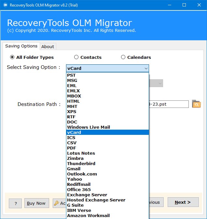
Task: Click the partially hidden Previous button
Action: pos(156,202)
